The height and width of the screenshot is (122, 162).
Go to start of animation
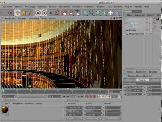point(64,96)
